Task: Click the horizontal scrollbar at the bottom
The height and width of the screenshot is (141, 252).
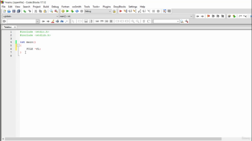Action: pos(113,139)
